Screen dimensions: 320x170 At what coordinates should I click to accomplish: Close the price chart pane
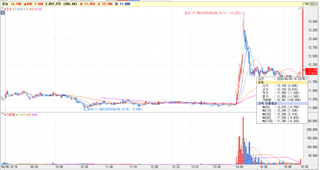tap(301, 8)
